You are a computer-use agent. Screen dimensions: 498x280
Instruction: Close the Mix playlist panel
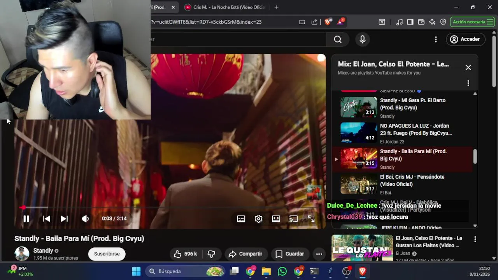point(468,67)
